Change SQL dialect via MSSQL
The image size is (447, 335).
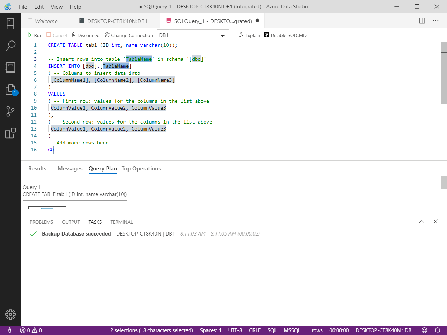pos(292,330)
